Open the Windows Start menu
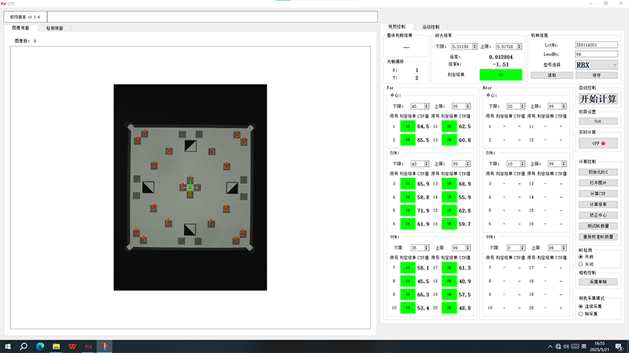629x353 pixels. 7,346
